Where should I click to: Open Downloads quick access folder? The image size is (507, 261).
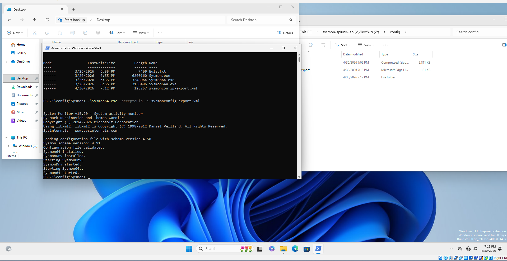(x=24, y=87)
